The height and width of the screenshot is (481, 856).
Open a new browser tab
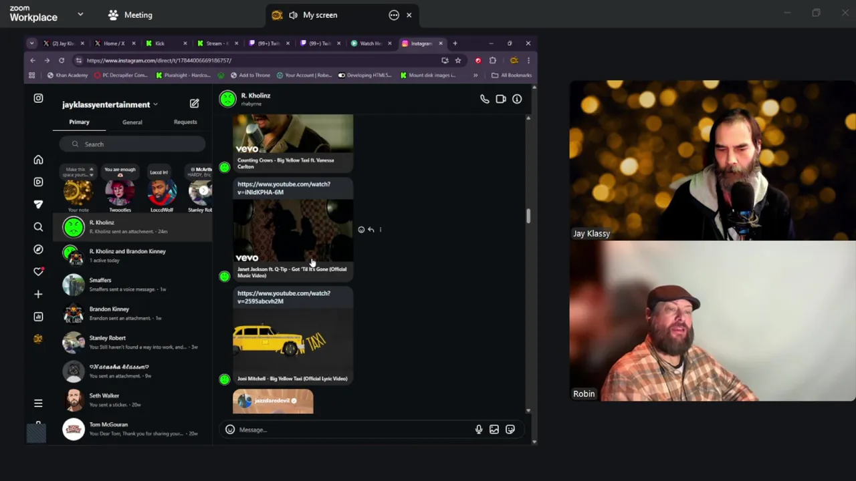(x=455, y=43)
